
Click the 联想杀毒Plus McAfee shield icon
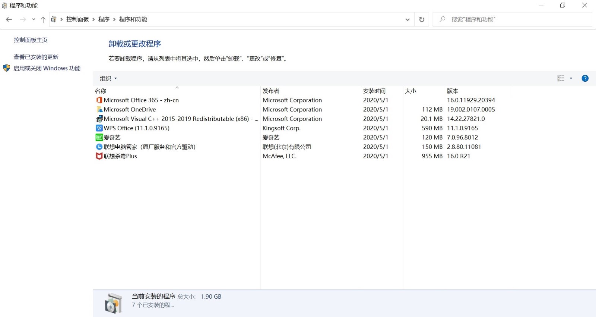tap(99, 156)
